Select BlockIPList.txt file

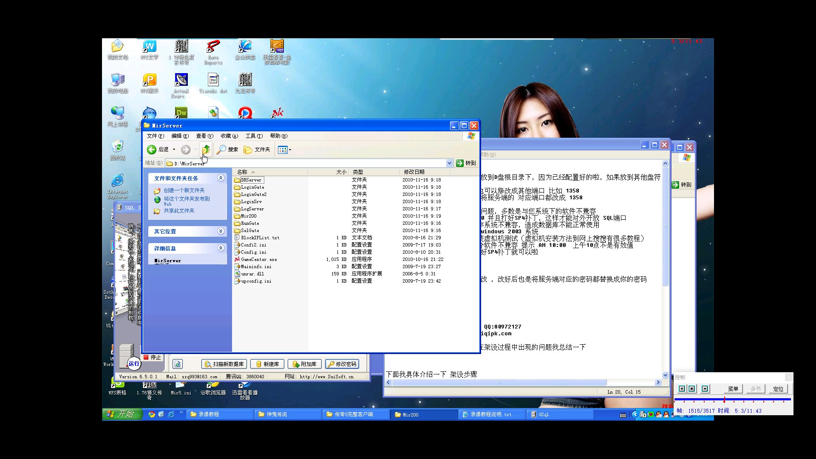[x=257, y=238]
